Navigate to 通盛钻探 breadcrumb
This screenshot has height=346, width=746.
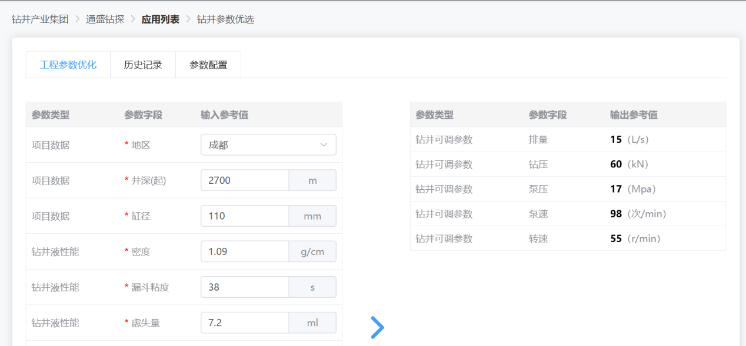point(105,19)
